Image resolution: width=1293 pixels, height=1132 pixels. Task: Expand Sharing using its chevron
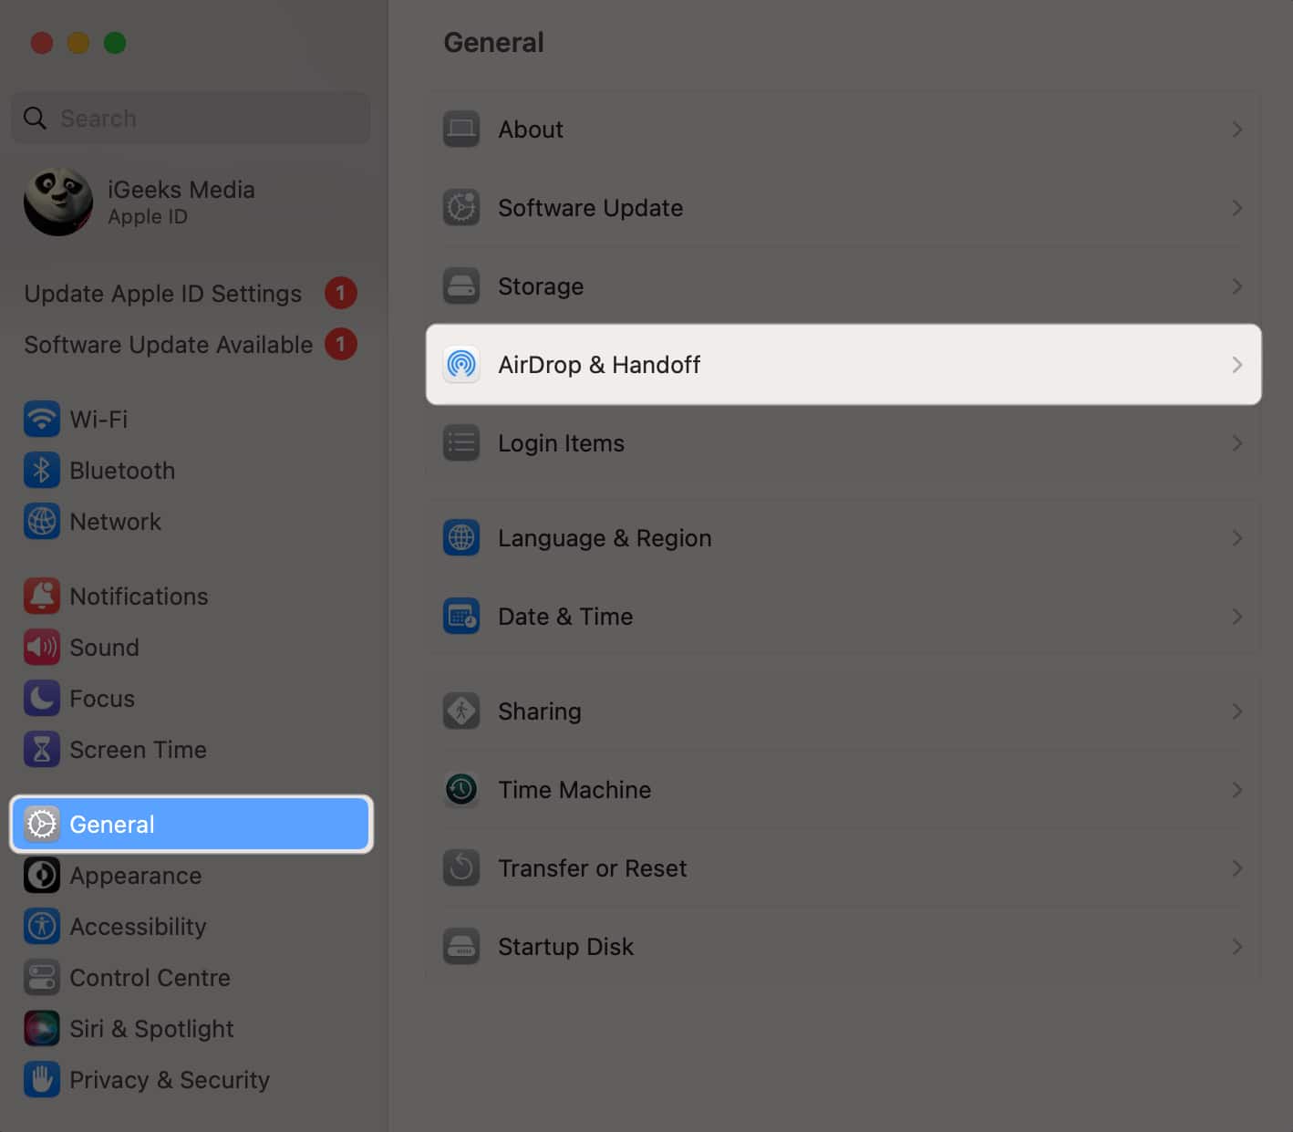click(x=1237, y=711)
